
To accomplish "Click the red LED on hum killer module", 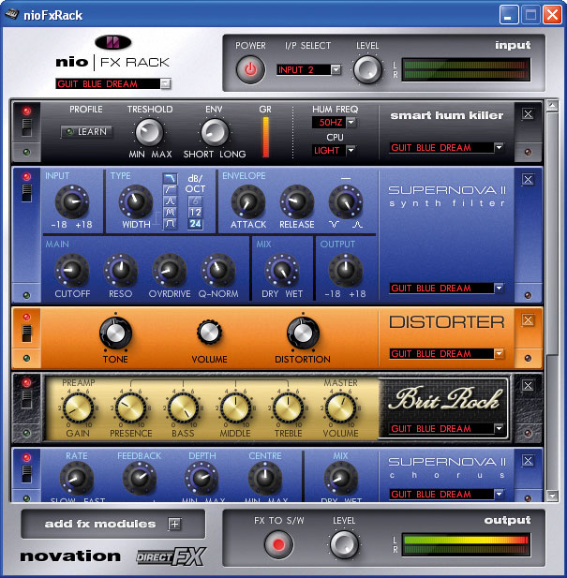I will (x=26, y=111).
